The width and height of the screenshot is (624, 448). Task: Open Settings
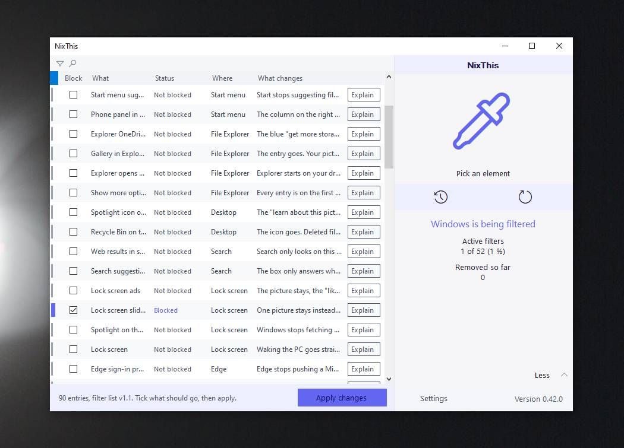pos(433,398)
